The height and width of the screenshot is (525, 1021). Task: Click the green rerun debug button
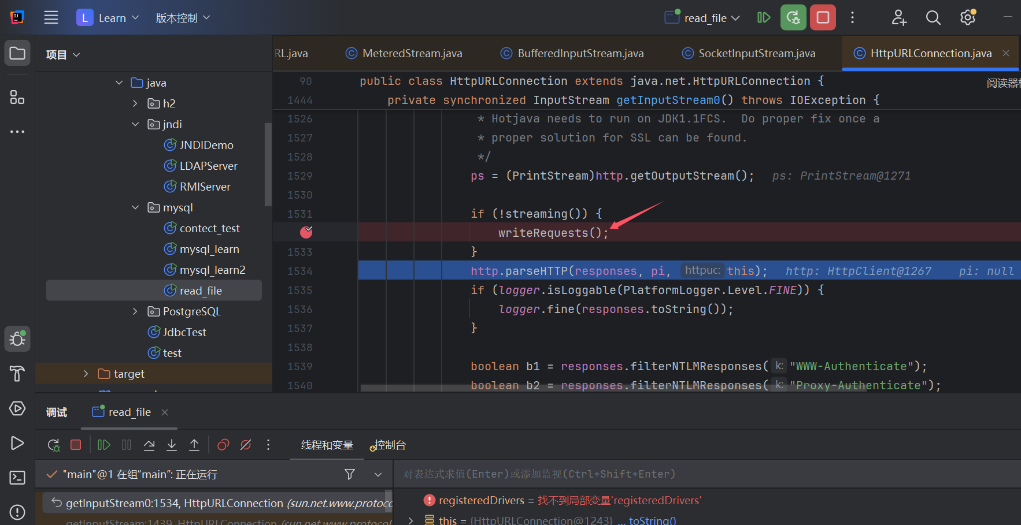793,17
